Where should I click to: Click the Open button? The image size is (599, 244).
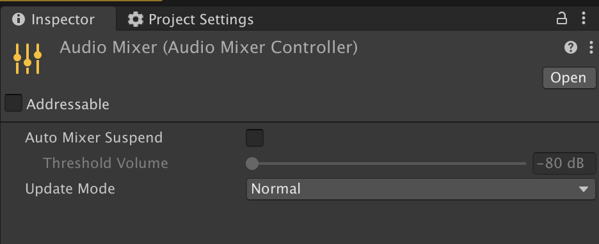point(569,78)
